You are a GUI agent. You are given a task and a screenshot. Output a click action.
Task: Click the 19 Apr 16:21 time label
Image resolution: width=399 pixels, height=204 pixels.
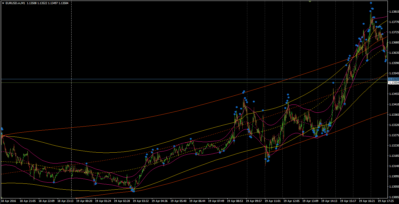coord(367,201)
